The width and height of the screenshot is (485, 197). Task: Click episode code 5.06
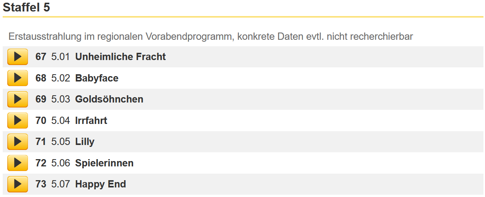60,163
